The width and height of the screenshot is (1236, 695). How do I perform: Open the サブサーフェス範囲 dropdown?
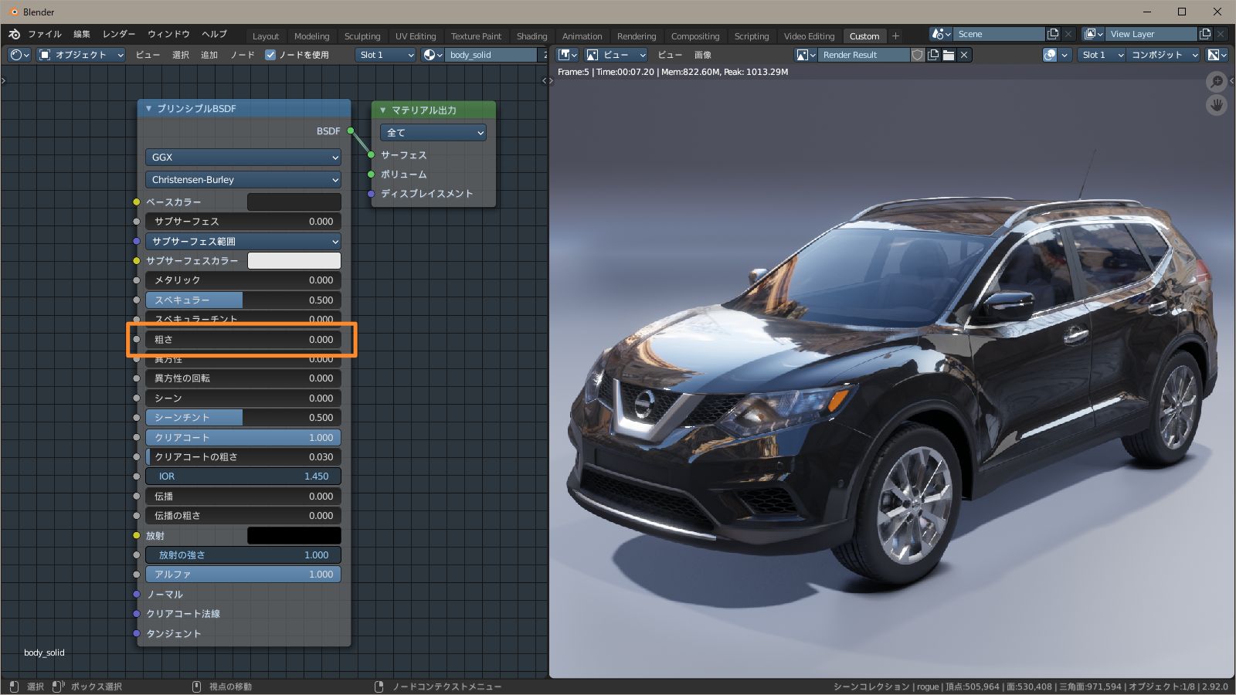click(x=243, y=241)
